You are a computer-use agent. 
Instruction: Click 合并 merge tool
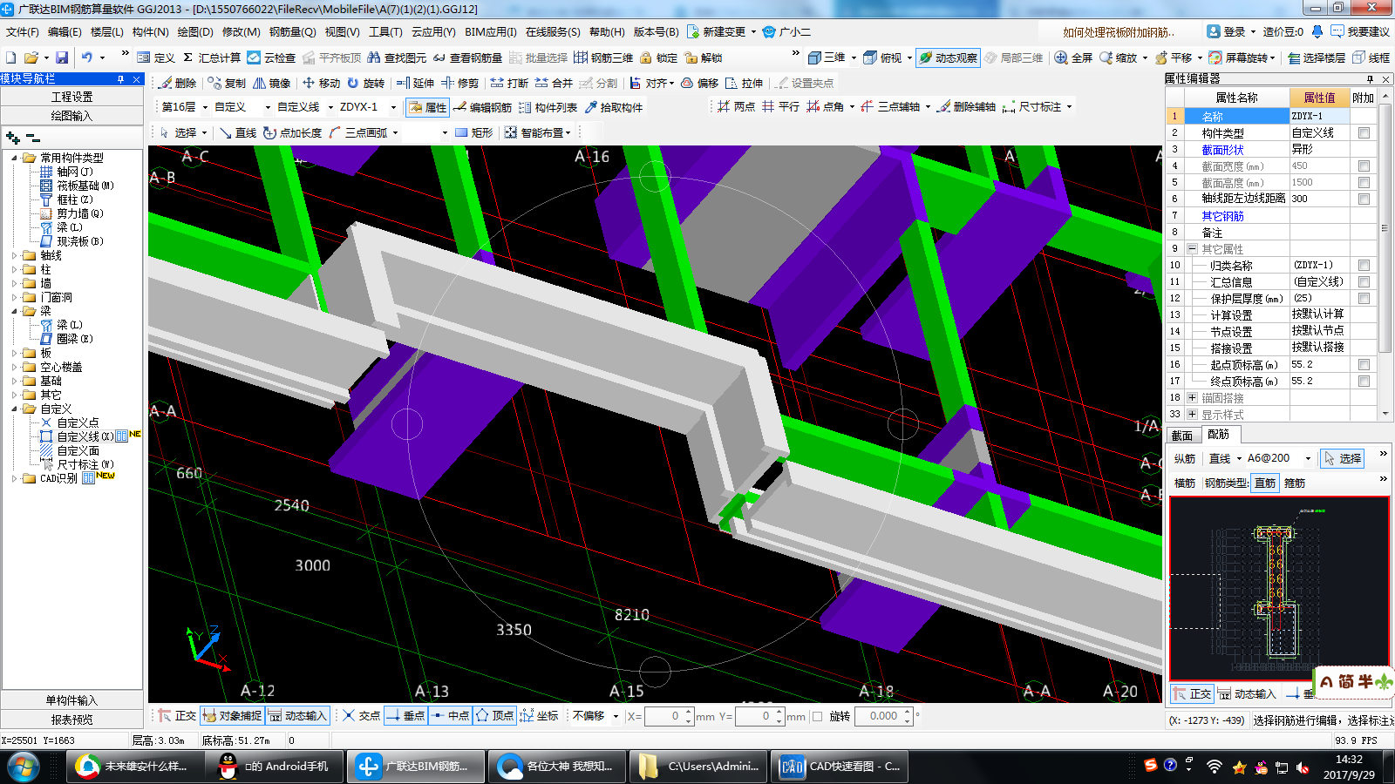click(554, 83)
